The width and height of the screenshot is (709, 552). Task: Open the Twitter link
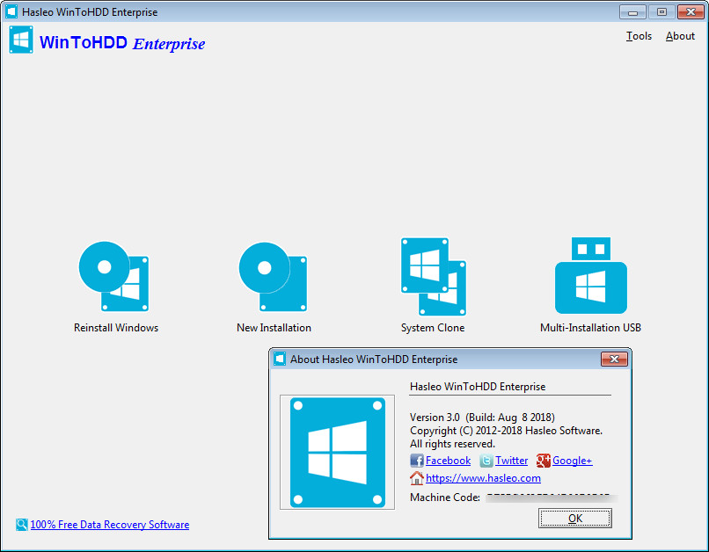point(511,461)
